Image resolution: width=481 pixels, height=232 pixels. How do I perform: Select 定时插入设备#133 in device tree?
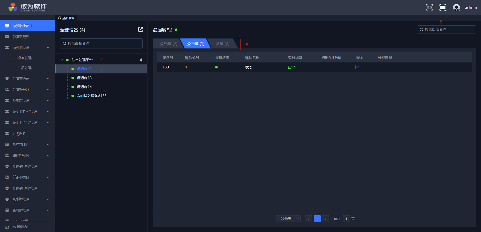[91, 96]
